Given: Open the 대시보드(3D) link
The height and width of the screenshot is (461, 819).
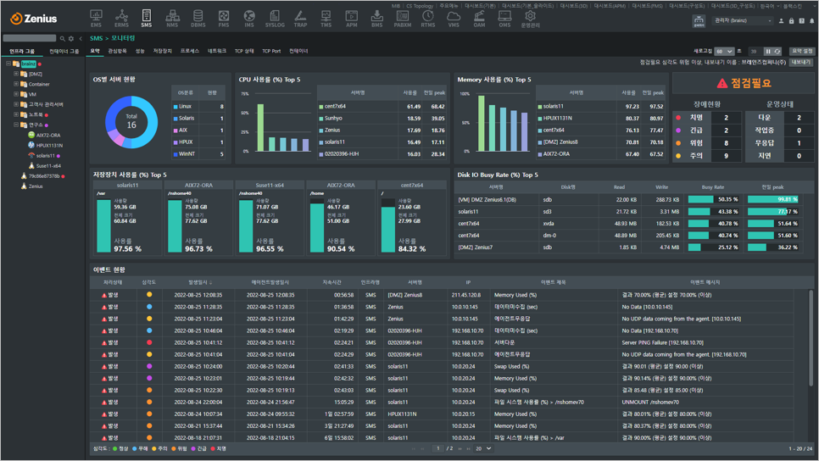Looking at the screenshot, I should click(x=573, y=6).
